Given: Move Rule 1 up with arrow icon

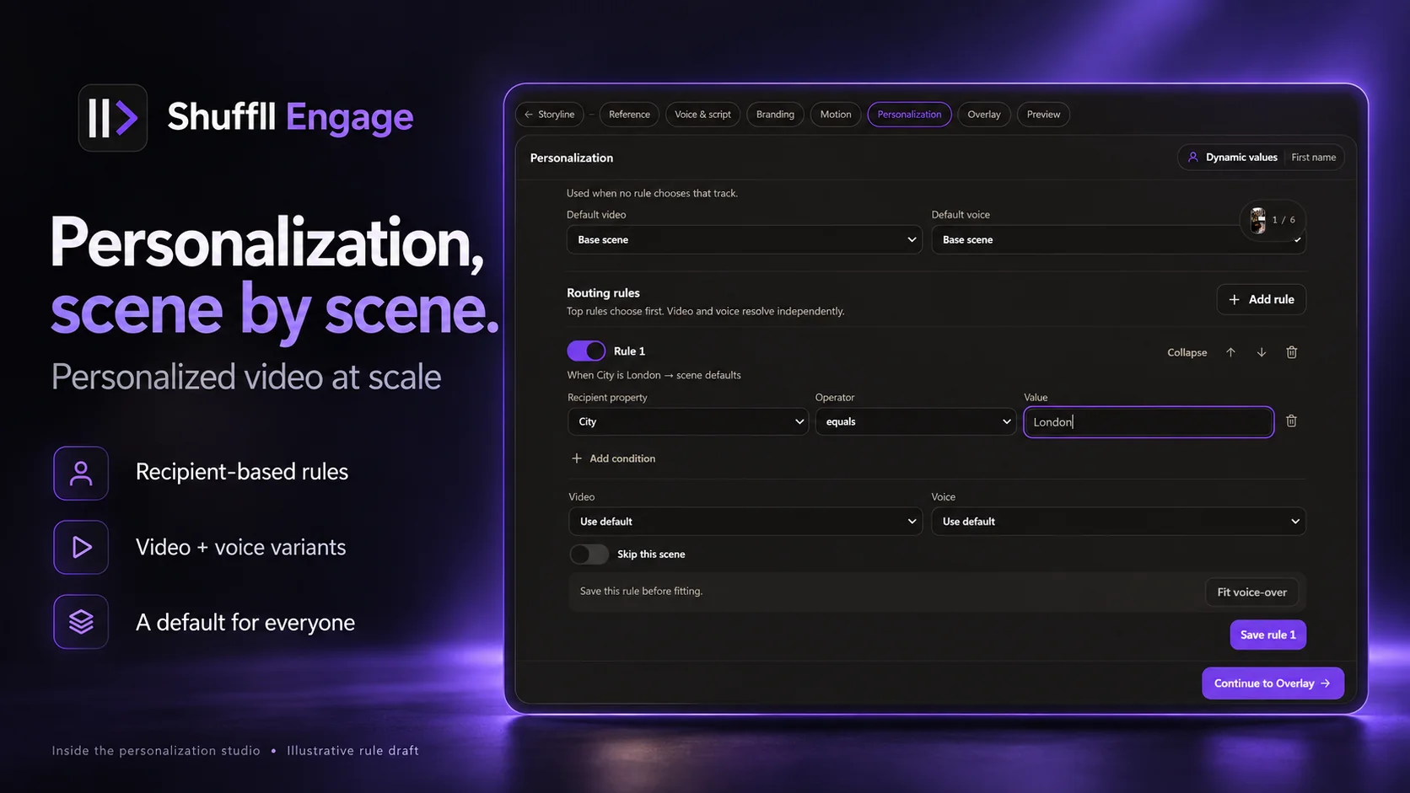Looking at the screenshot, I should [1230, 352].
